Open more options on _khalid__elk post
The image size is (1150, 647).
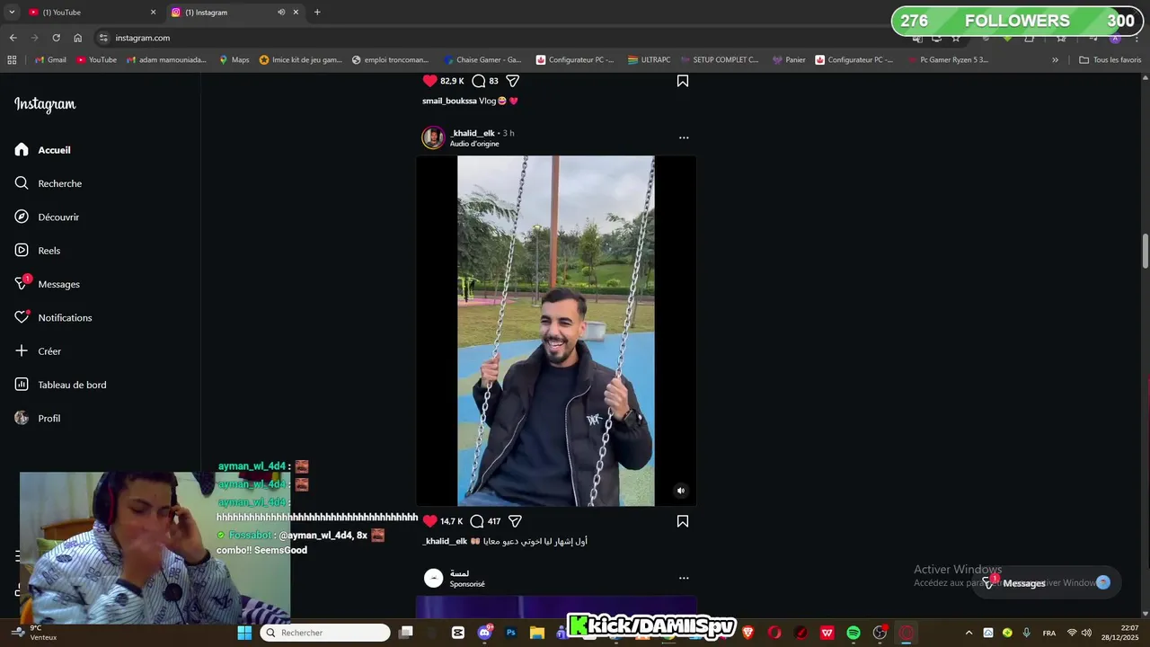[x=684, y=137]
